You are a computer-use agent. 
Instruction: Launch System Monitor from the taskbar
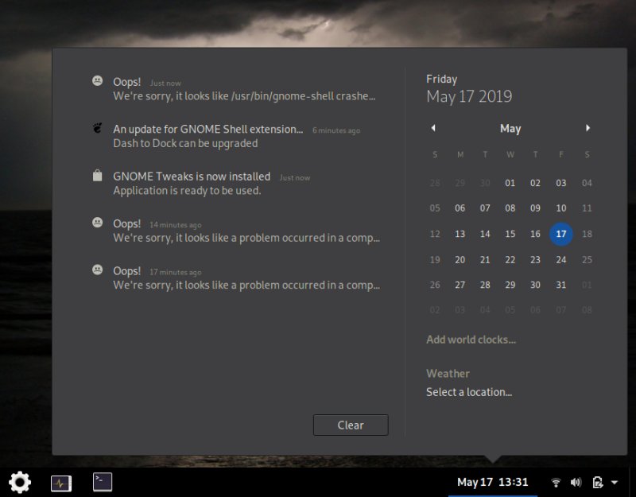(x=61, y=482)
